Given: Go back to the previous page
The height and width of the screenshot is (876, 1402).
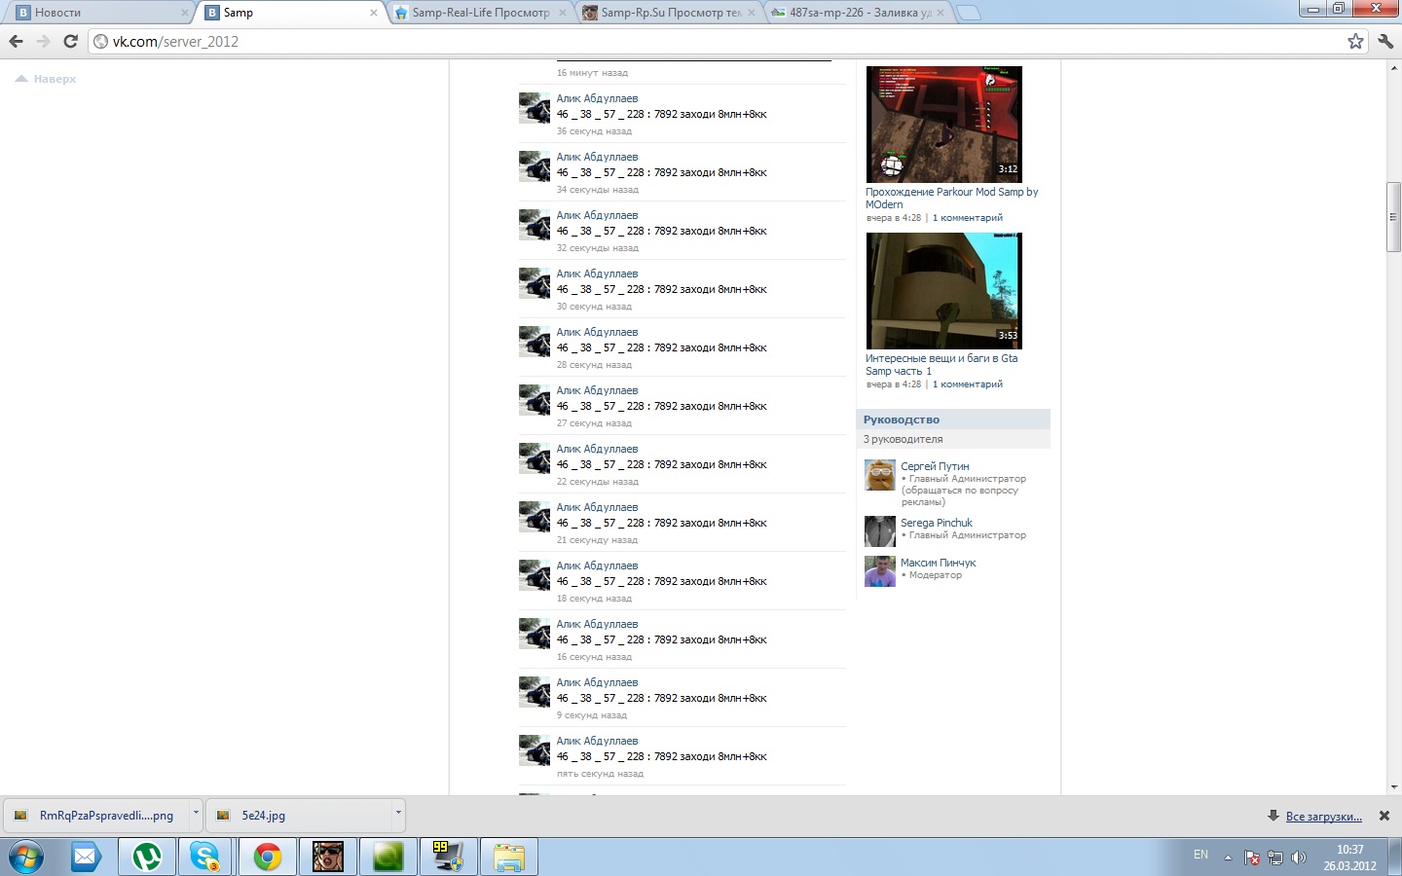Looking at the screenshot, I should point(16,41).
